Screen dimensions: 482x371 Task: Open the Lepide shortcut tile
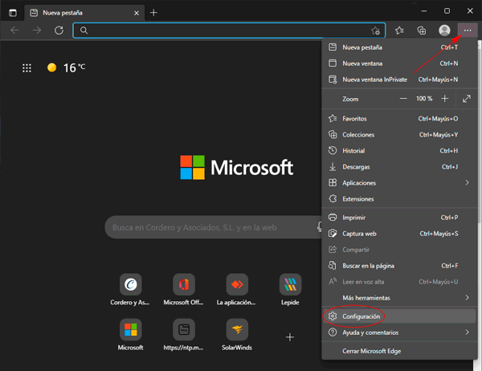(x=290, y=290)
